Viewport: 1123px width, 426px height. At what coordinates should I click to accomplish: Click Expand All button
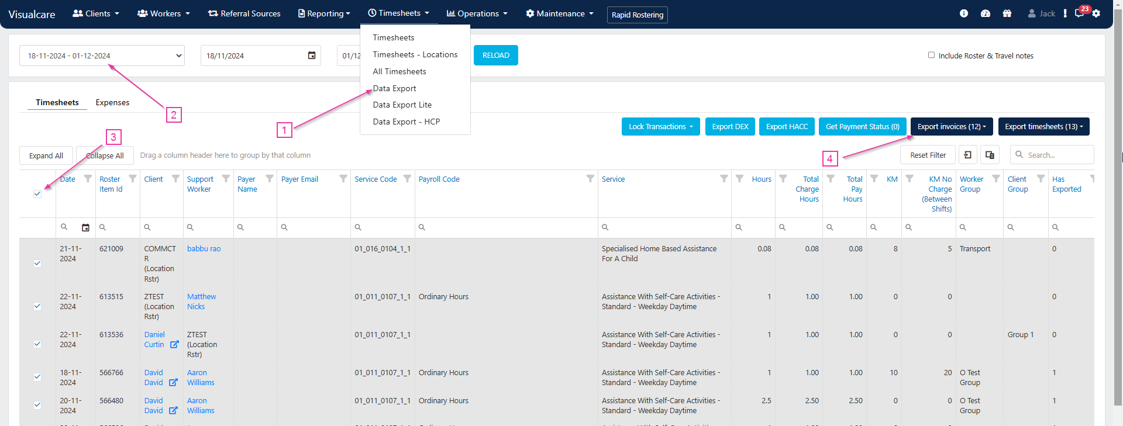tap(46, 155)
